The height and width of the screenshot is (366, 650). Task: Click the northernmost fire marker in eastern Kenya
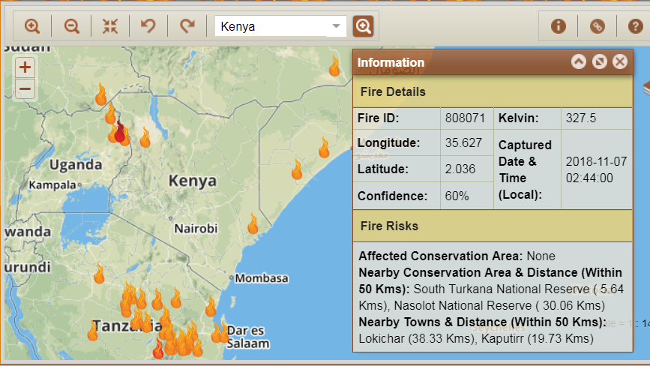pyautogui.click(x=324, y=147)
